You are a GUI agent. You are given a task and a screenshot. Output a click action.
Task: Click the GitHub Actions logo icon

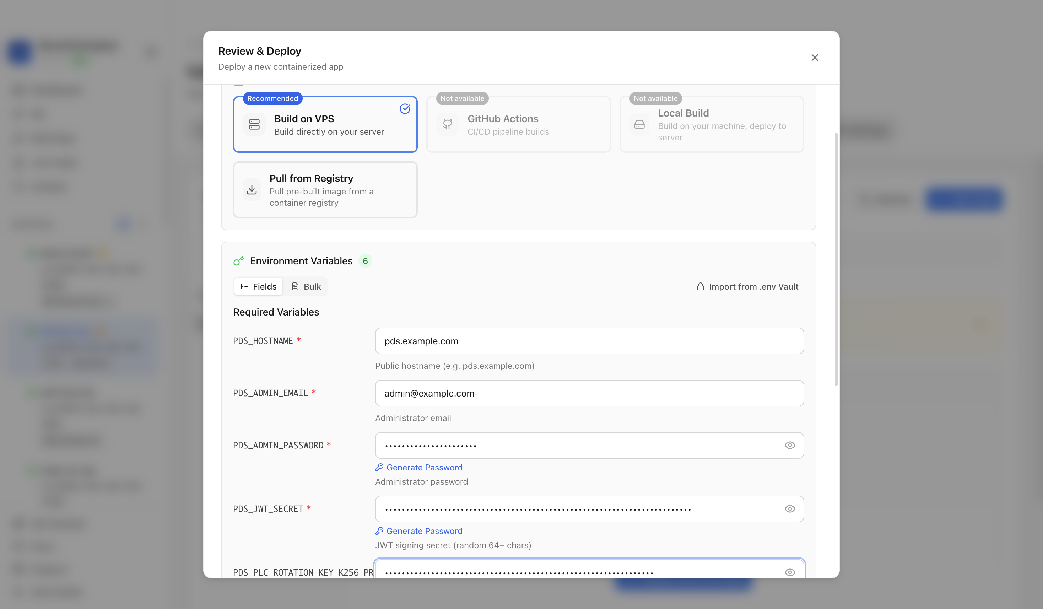(447, 124)
